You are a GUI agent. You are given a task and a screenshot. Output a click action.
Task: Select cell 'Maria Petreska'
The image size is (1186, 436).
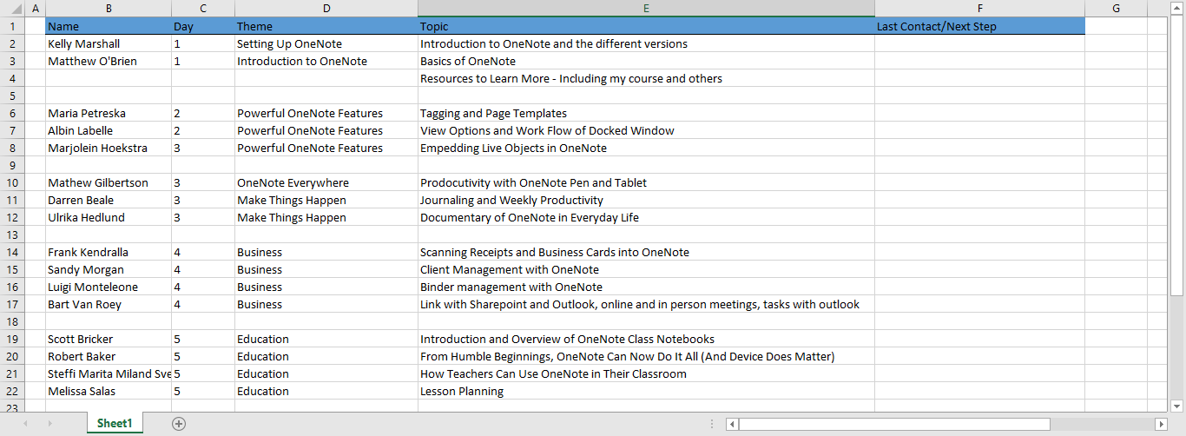pos(109,113)
